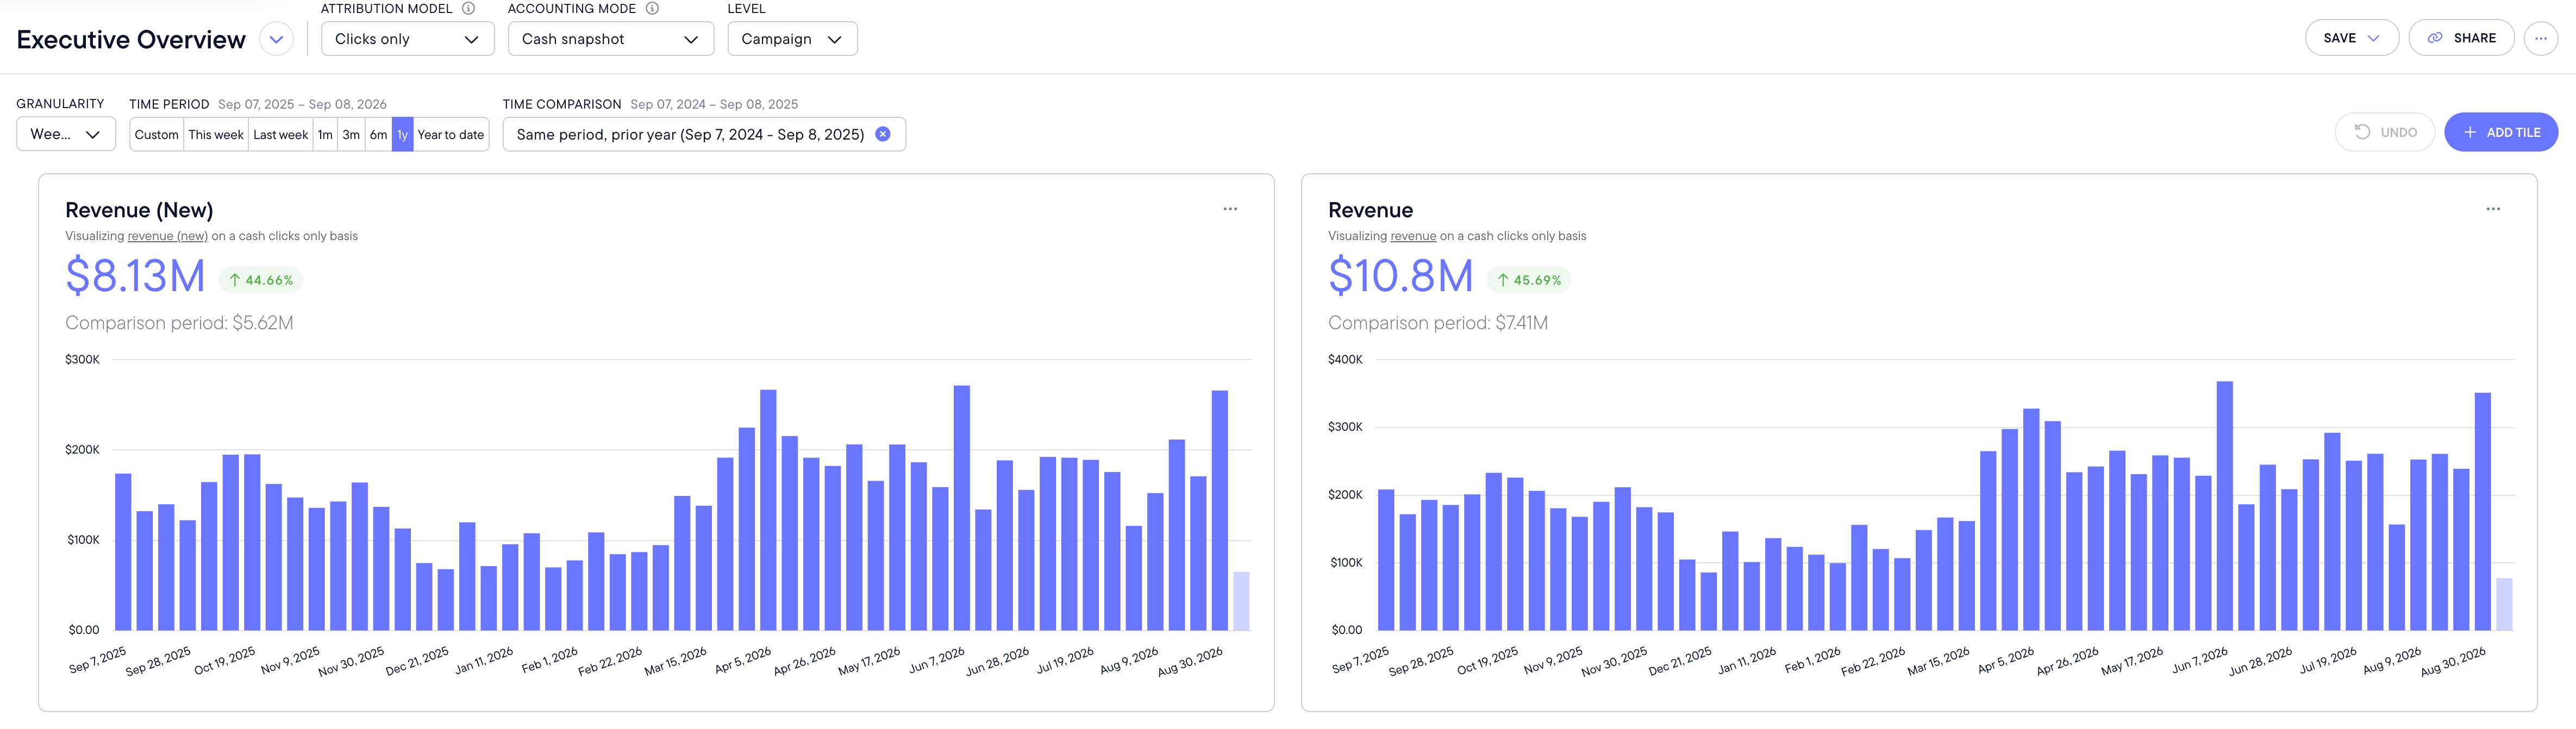Viewport: 2576px width, 729px height.
Task: Click the Accounting Mode info icon
Action: pos(652,8)
